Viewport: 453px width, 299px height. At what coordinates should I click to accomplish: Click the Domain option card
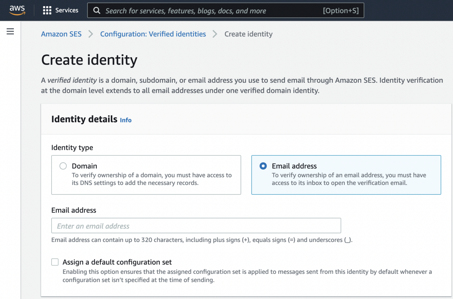click(146, 175)
